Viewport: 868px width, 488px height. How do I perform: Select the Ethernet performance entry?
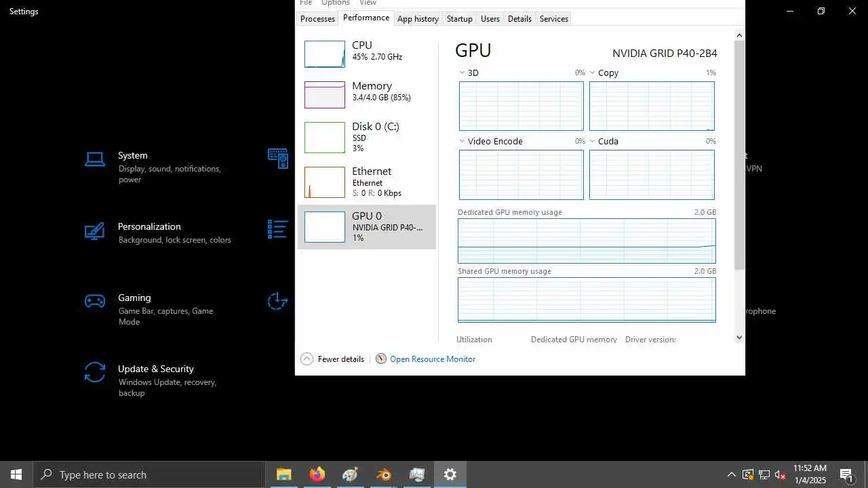366,182
